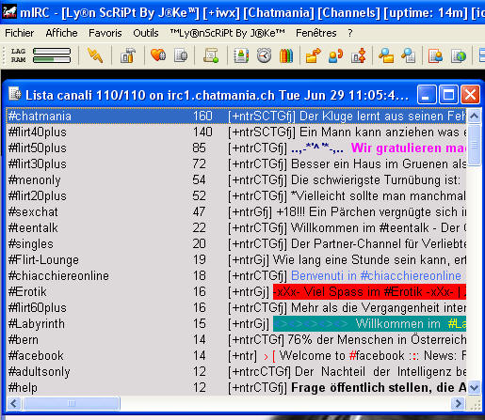
Task: Click the horizontal scrollbar thumb
Action: tap(72, 403)
